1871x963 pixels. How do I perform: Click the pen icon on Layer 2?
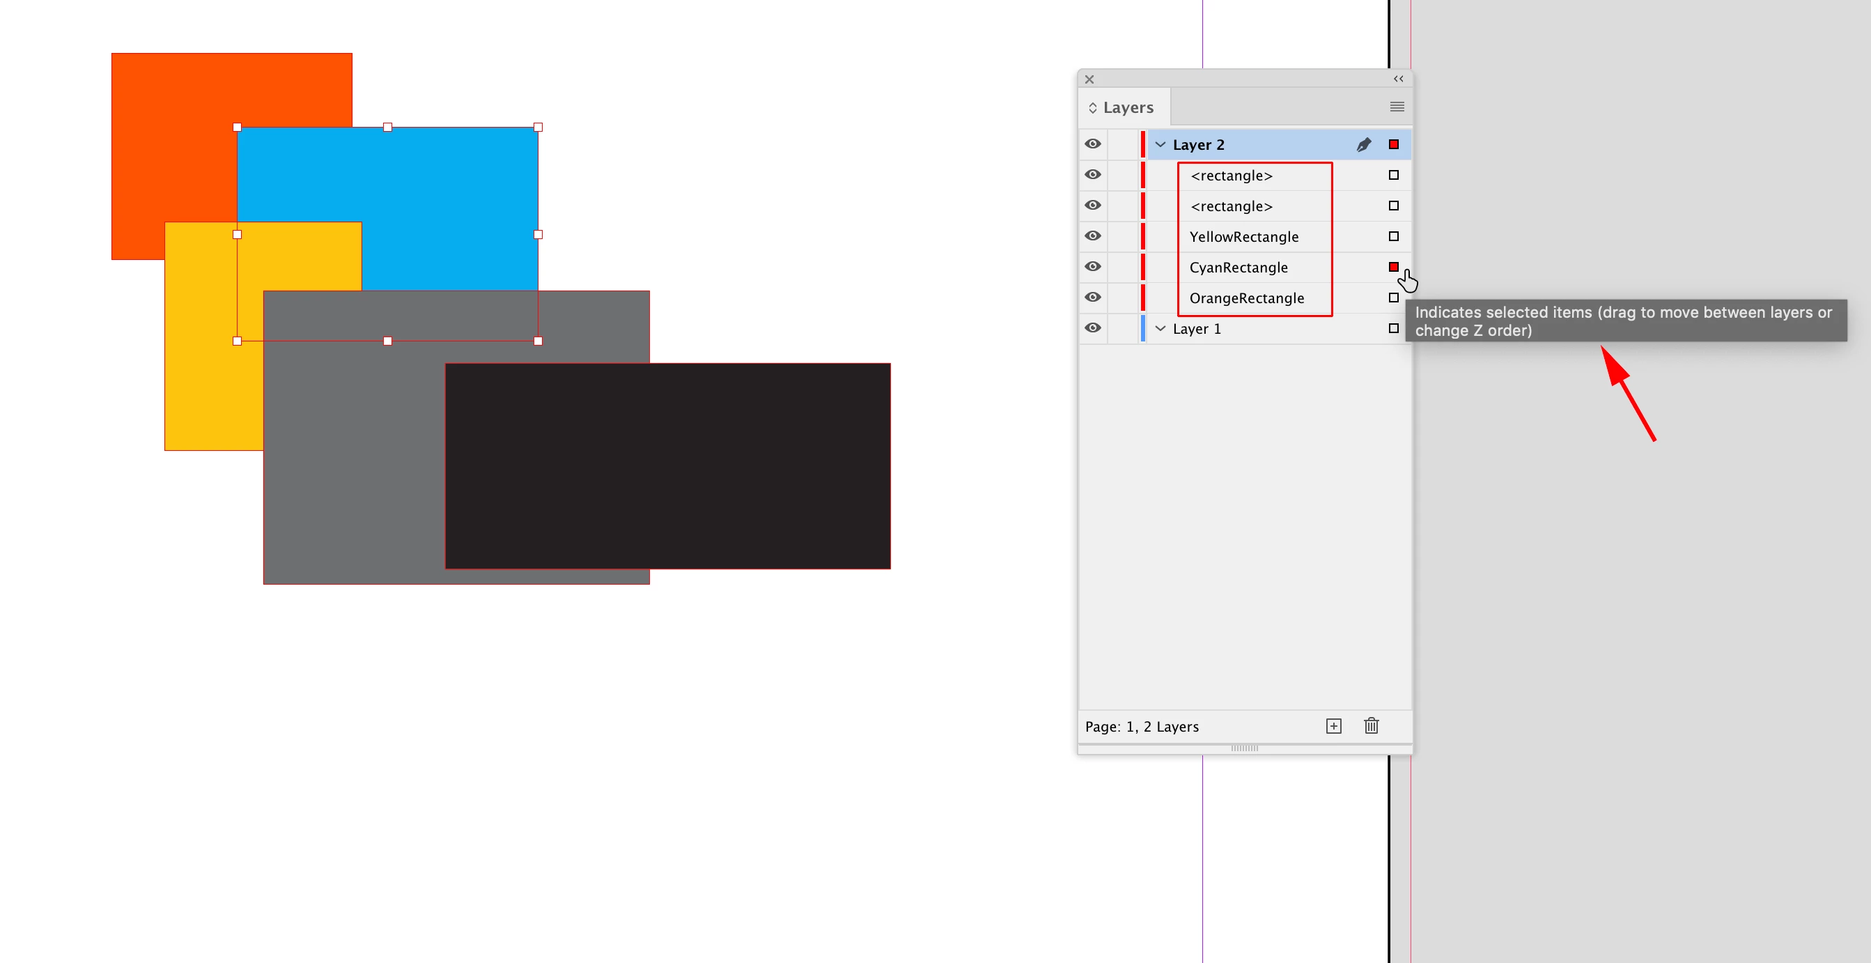coord(1363,145)
